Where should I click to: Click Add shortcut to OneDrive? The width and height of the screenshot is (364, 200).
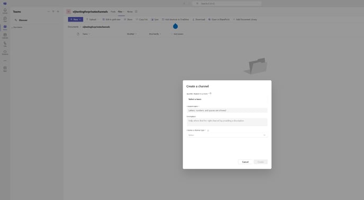[176, 20]
